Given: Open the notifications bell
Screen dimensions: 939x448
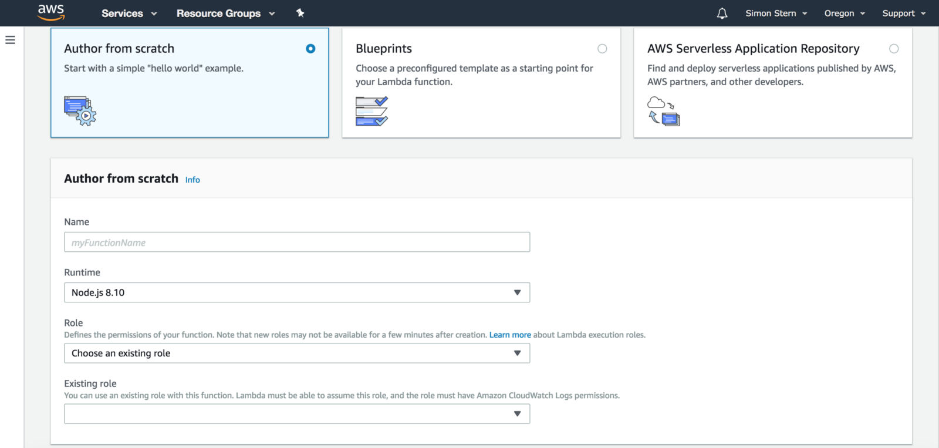Looking at the screenshot, I should coord(722,14).
